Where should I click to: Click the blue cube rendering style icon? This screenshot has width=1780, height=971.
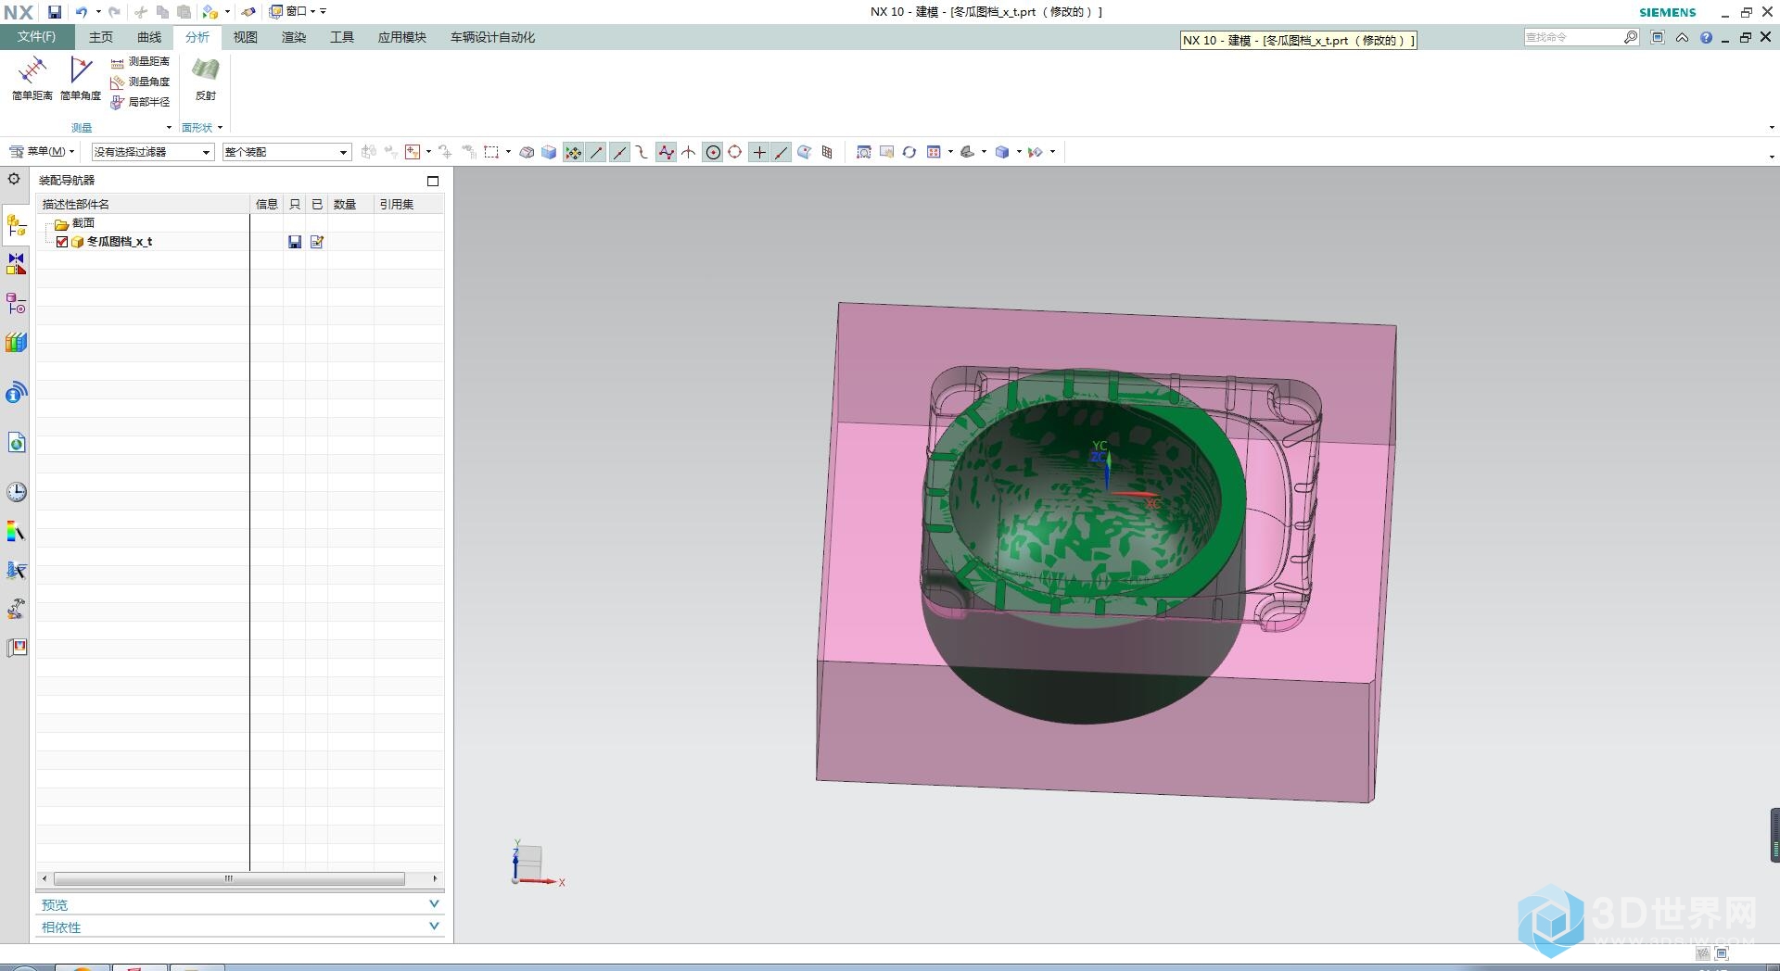1002,152
